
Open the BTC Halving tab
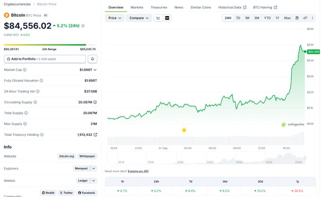coord(265,8)
